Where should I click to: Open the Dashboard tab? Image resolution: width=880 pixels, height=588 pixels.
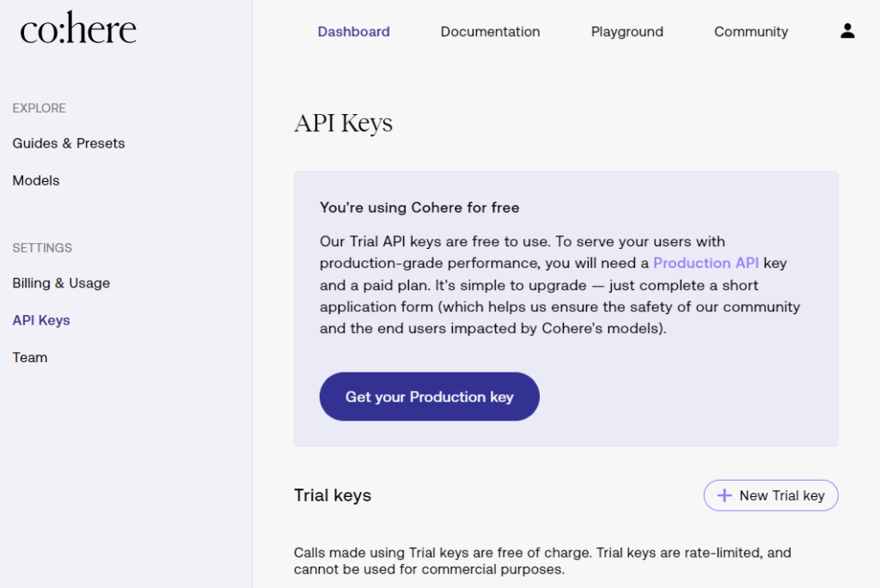pyautogui.click(x=353, y=32)
